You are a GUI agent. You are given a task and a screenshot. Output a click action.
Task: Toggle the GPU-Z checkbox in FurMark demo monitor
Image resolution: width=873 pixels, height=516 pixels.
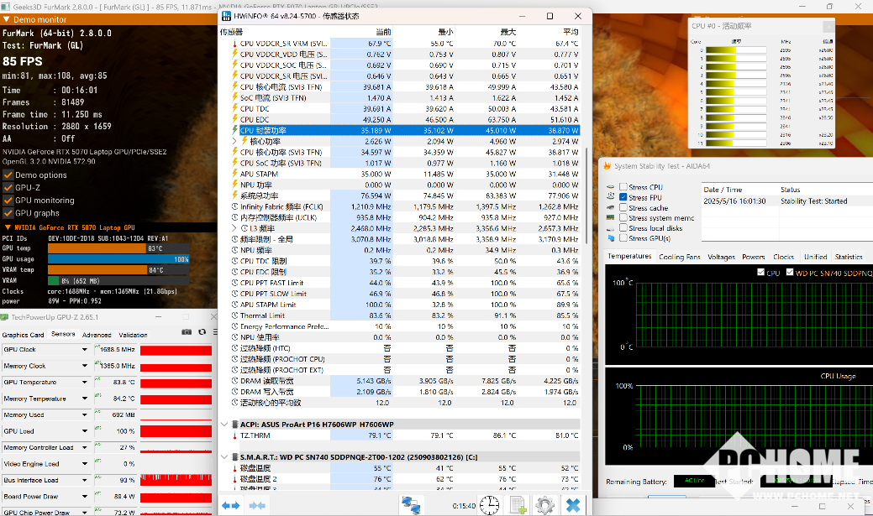8,187
